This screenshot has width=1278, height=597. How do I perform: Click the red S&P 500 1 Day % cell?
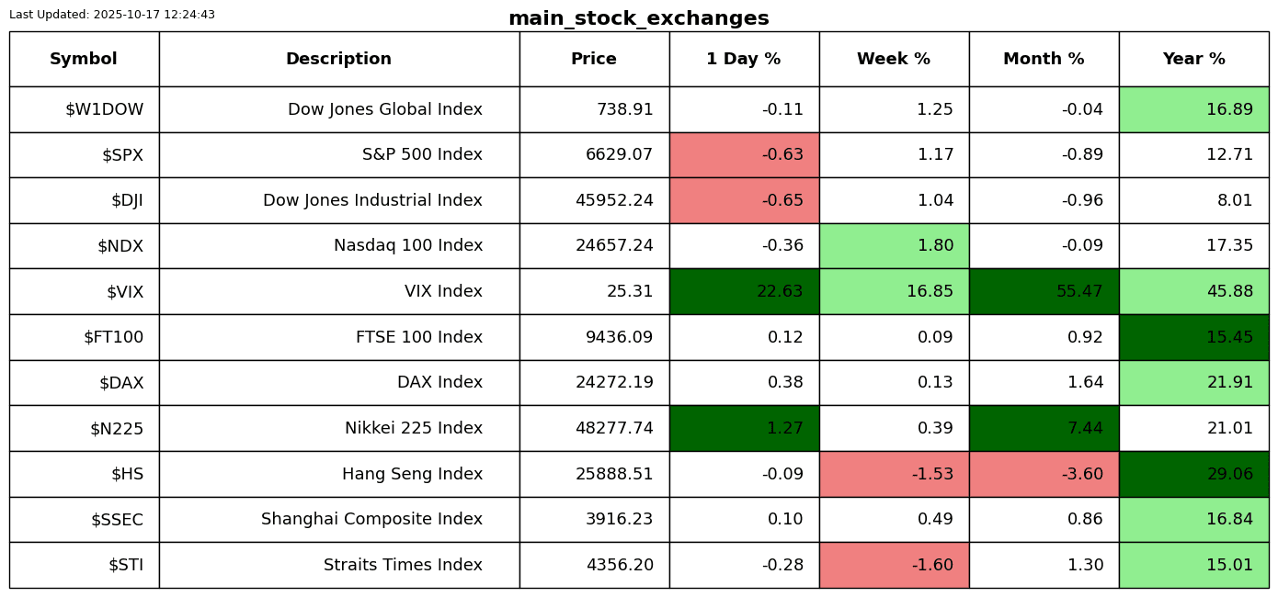[x=744, y=155]
